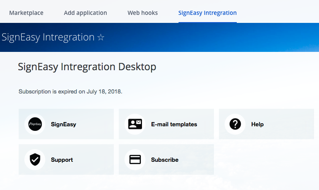This screenshot has width=319, height=190.
Task: Open the Marketplace tab
Action: 26,13
